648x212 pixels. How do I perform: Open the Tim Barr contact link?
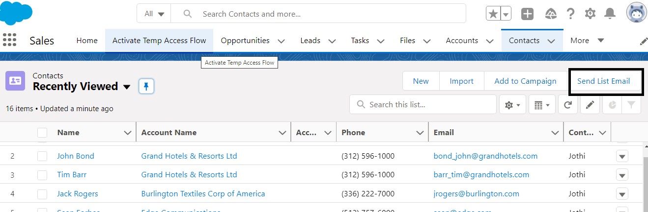(x=72, y=175)
